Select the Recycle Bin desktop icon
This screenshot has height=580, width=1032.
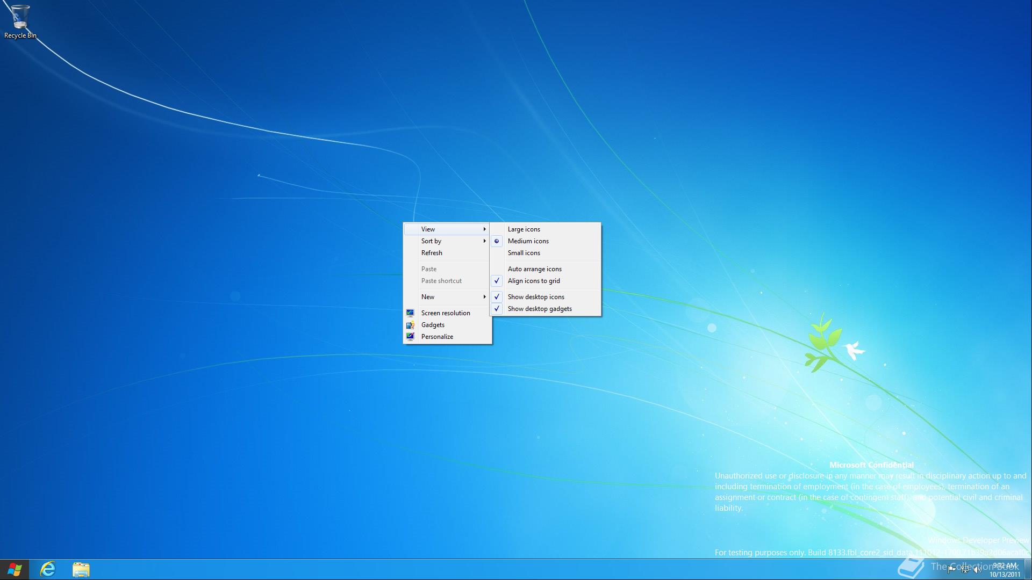[20, 21]
